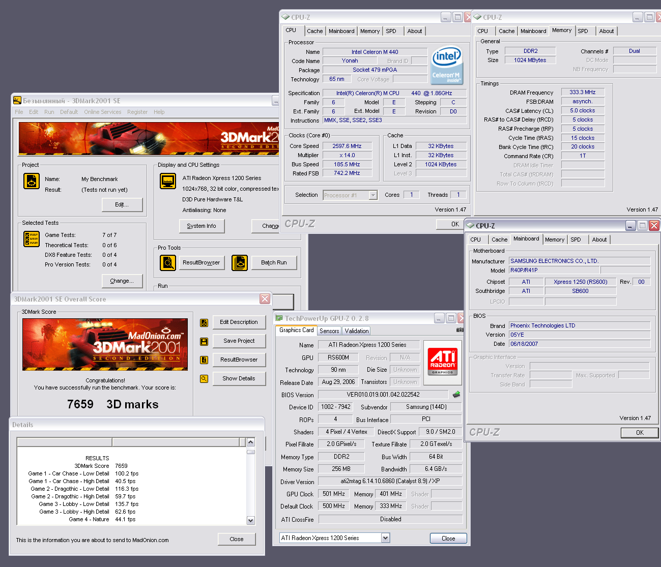The height and width of the screenshot is (567, 661).
Task: Click the Save Project button
Action: [239, 341]
